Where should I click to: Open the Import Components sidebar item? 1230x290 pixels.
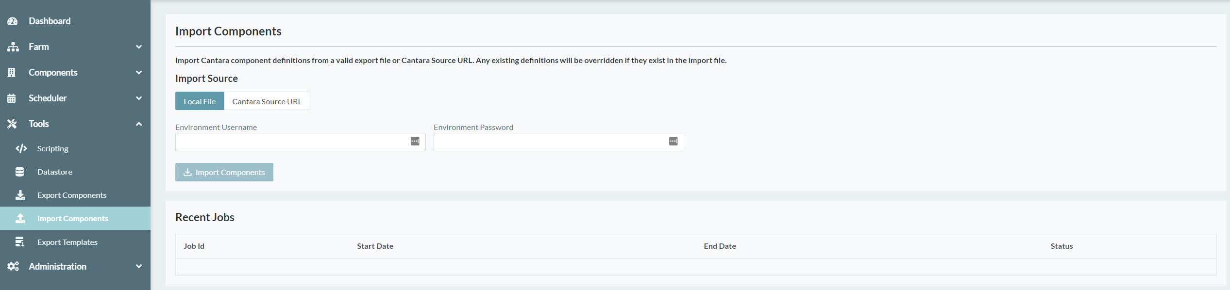72,218
